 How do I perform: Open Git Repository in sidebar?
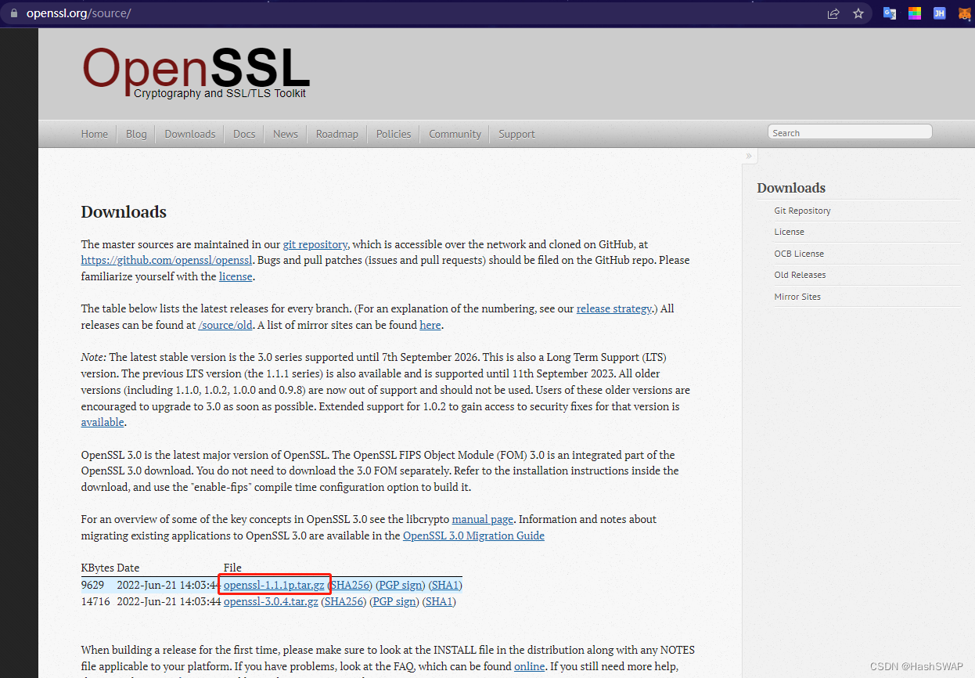[802, 211]
